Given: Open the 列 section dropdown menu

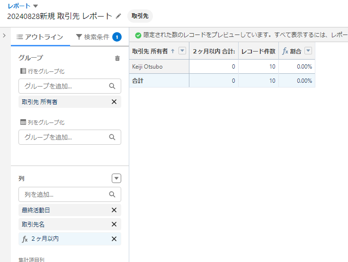Looking at the screenshot, I should pyautogui.click(x=116, y=178).
